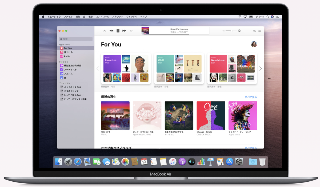
Task: Click the Siri icon in the menu bar
Action: click(x=272, y=16)
